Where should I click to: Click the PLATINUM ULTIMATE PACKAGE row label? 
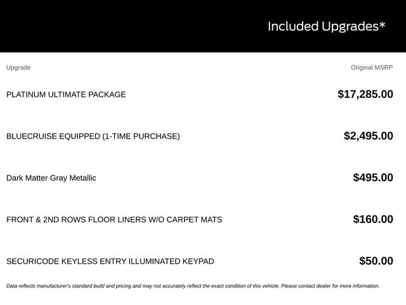[66, 95]
